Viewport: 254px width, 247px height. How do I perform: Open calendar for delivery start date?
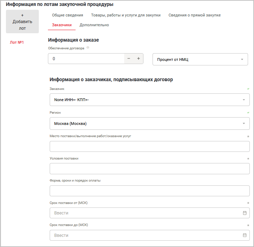coord(245,213)
